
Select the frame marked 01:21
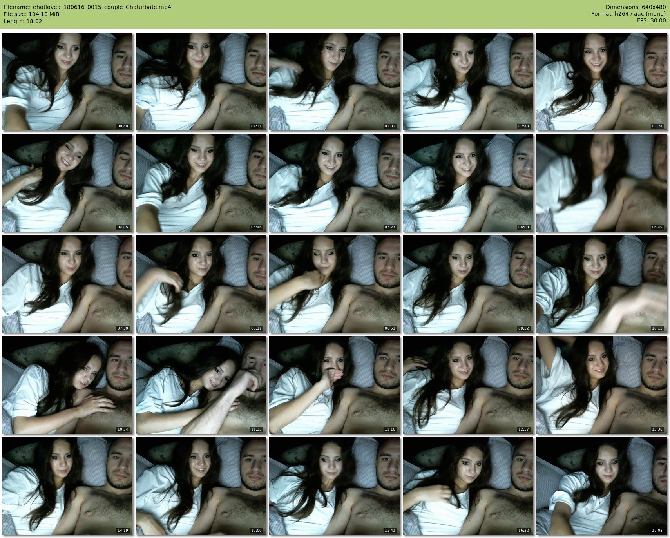(201, 82)
